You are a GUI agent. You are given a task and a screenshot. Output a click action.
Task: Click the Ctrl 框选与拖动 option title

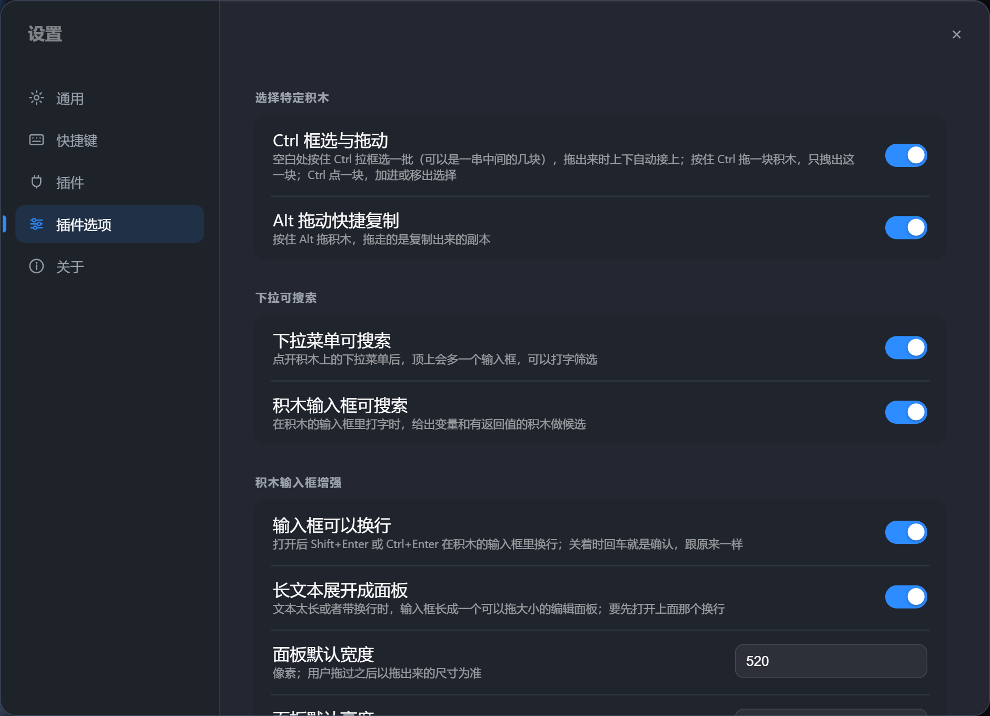click(x=330, y=141)
